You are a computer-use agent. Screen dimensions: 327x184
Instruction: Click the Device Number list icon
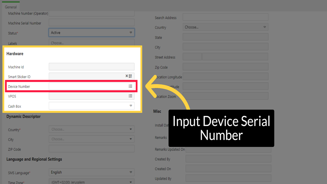130,87
